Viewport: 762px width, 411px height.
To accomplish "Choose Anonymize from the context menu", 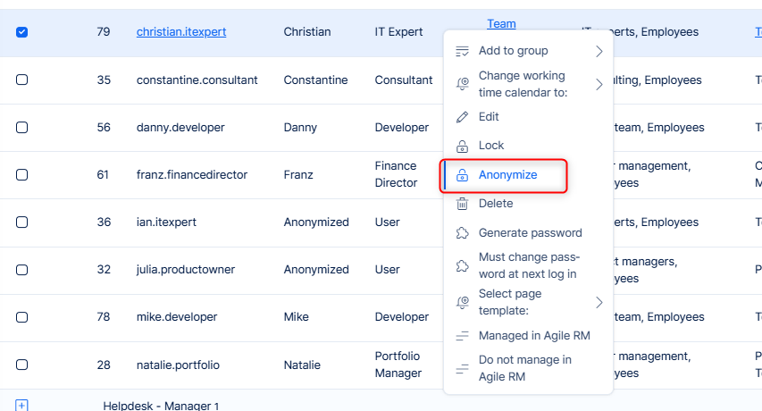I will click(x=507, y=175).
